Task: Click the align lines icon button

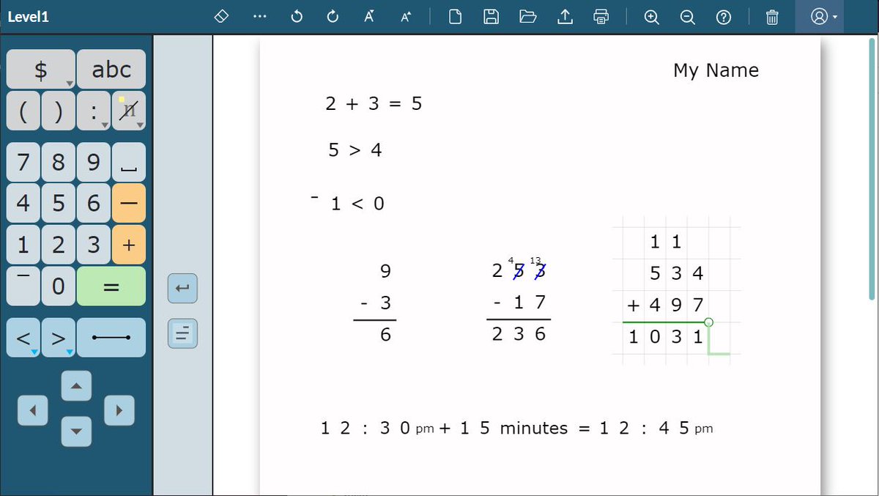Action: pyautogui.click(x=182, y=334)
